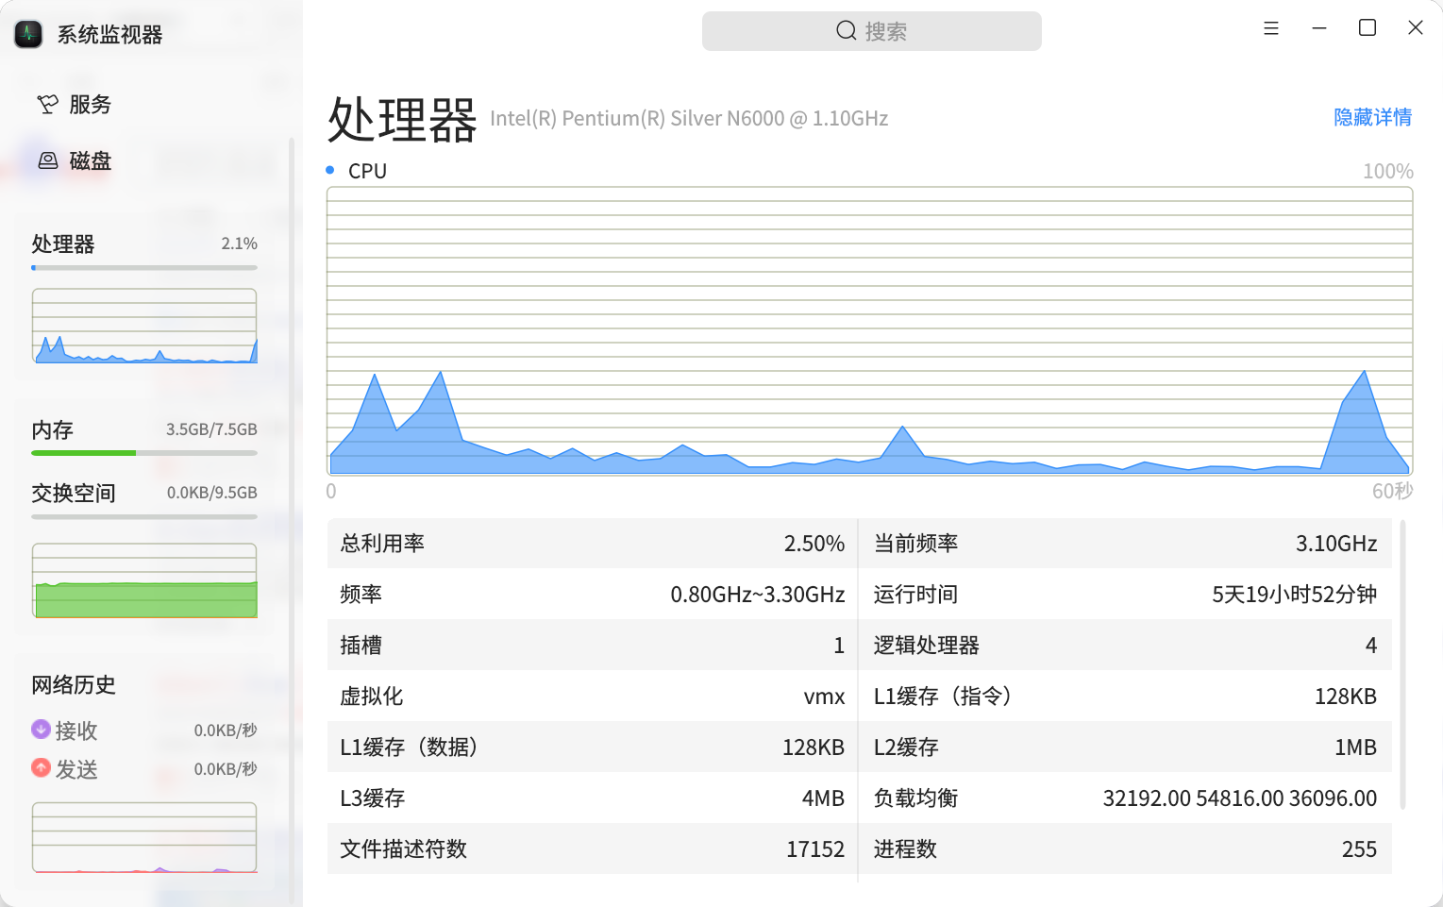1443x907 pixels.
Task: Click the blue CPU legend dot
Action: [330, 170]
